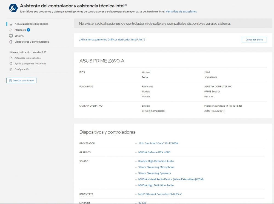The height and width of the screenshot is (204, 274).
Task: Click the device icon beside Dispositivos y controladores
Action: [11, 42]
